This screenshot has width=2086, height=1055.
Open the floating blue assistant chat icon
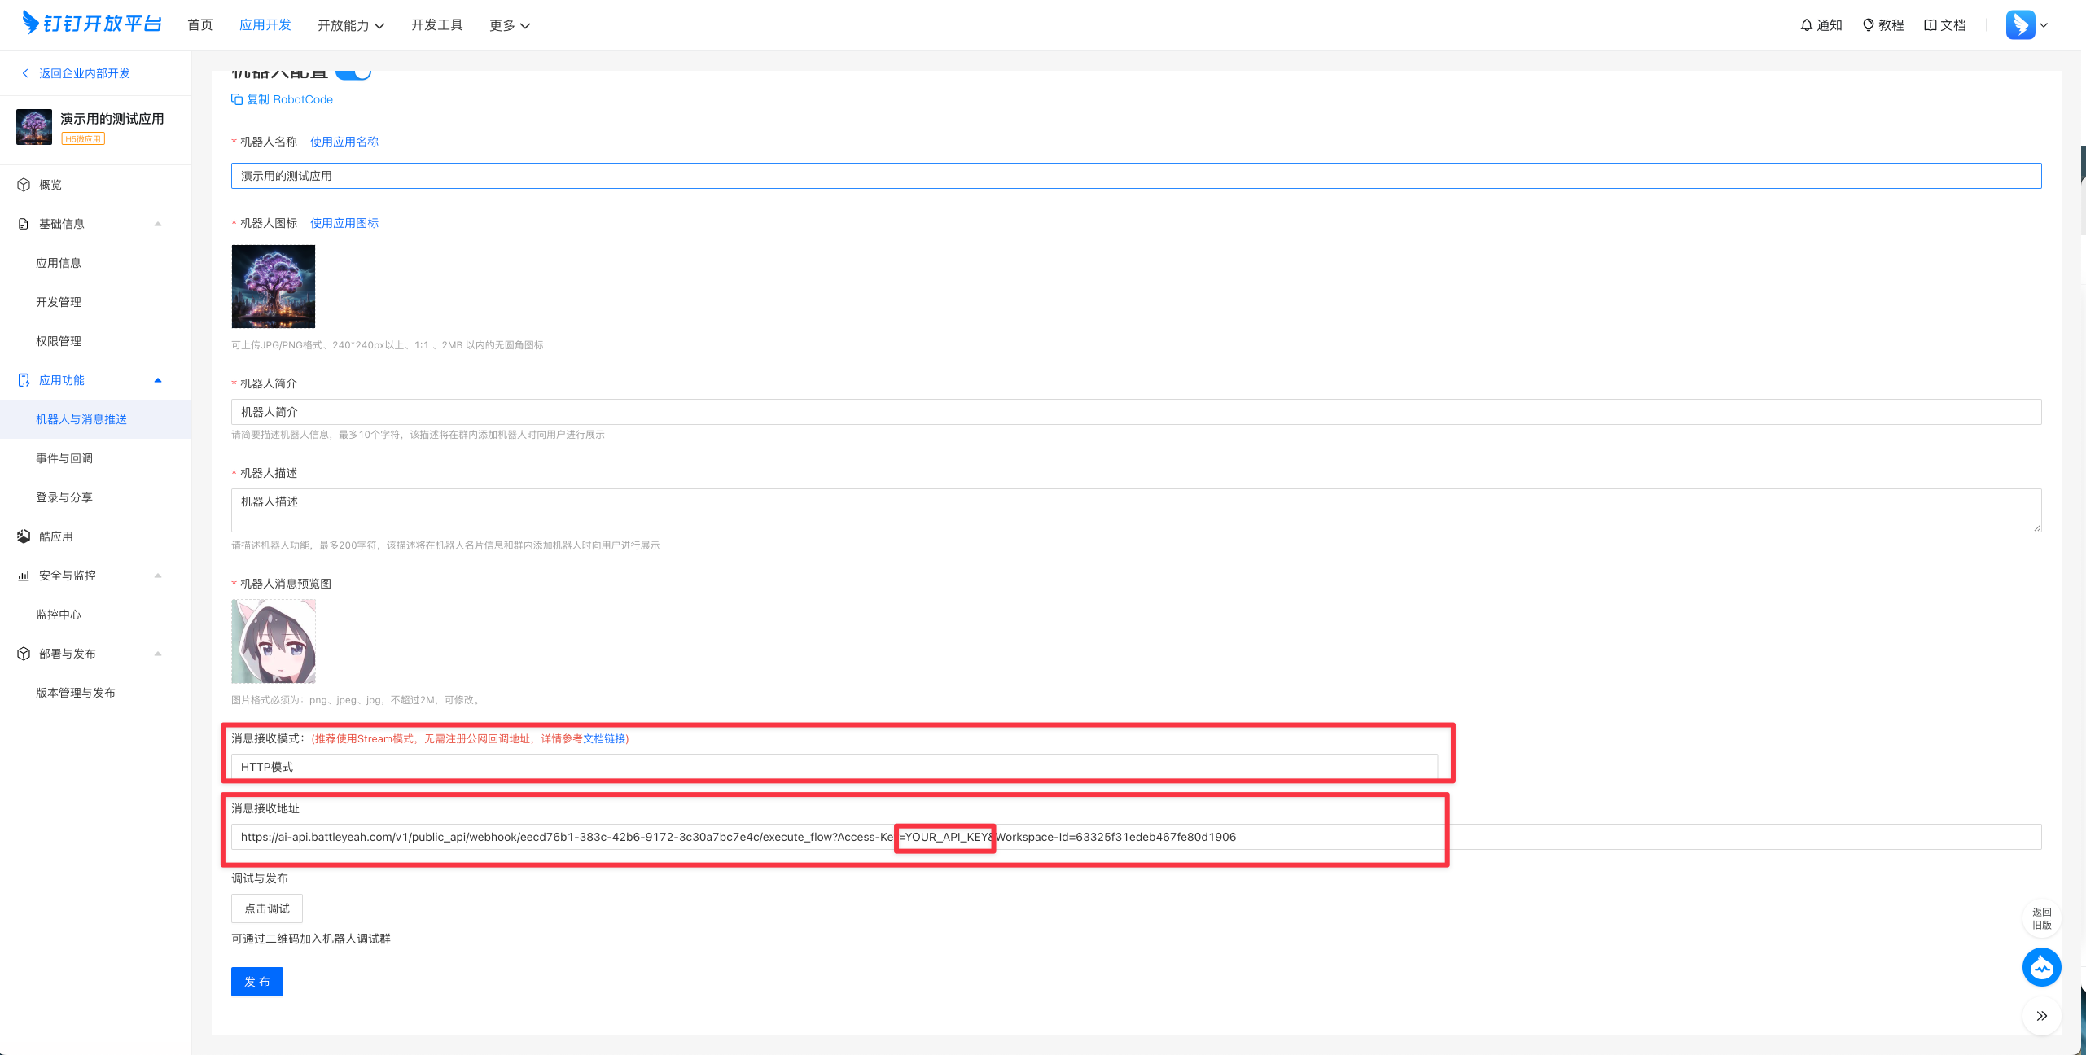point(2041,967)
